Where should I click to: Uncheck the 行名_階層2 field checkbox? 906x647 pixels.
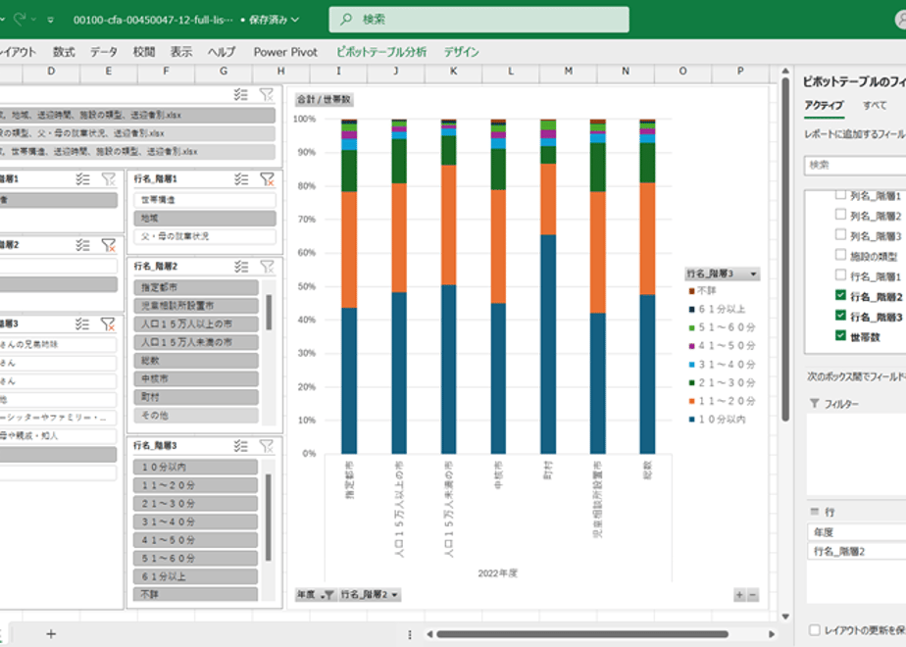pos(840,295)
